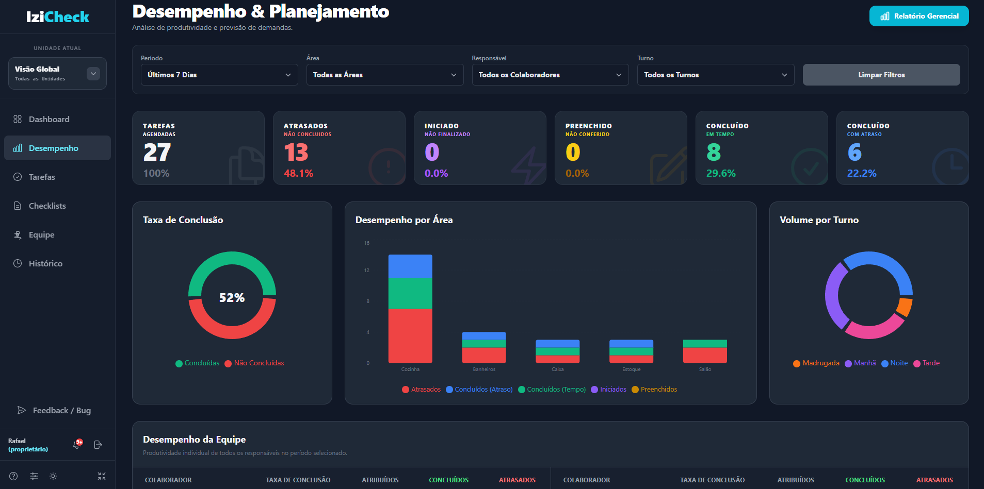Open the Dashboard grid icon
This screenshot has height=489, width=984.
tap(18, 119)
